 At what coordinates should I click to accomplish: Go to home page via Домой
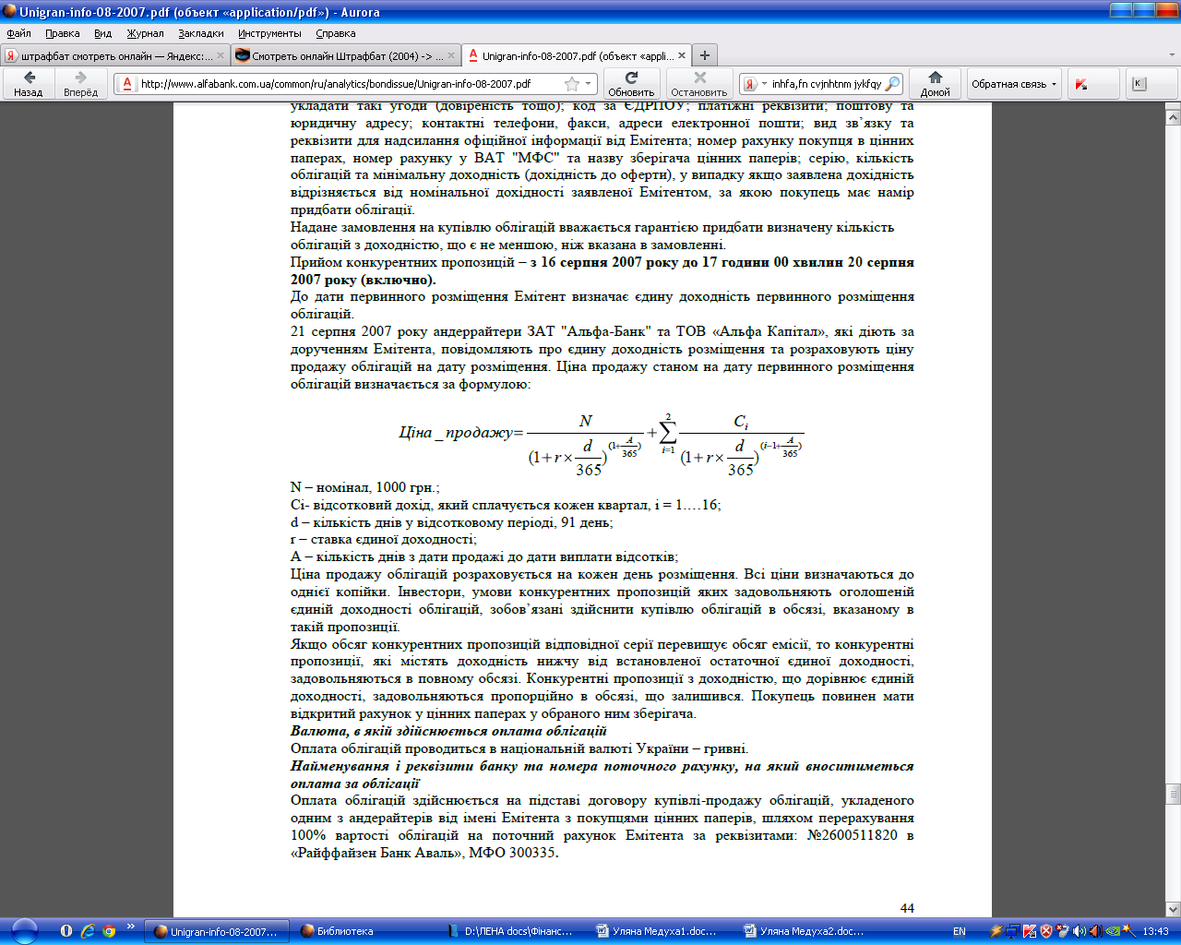click(935, 83)
